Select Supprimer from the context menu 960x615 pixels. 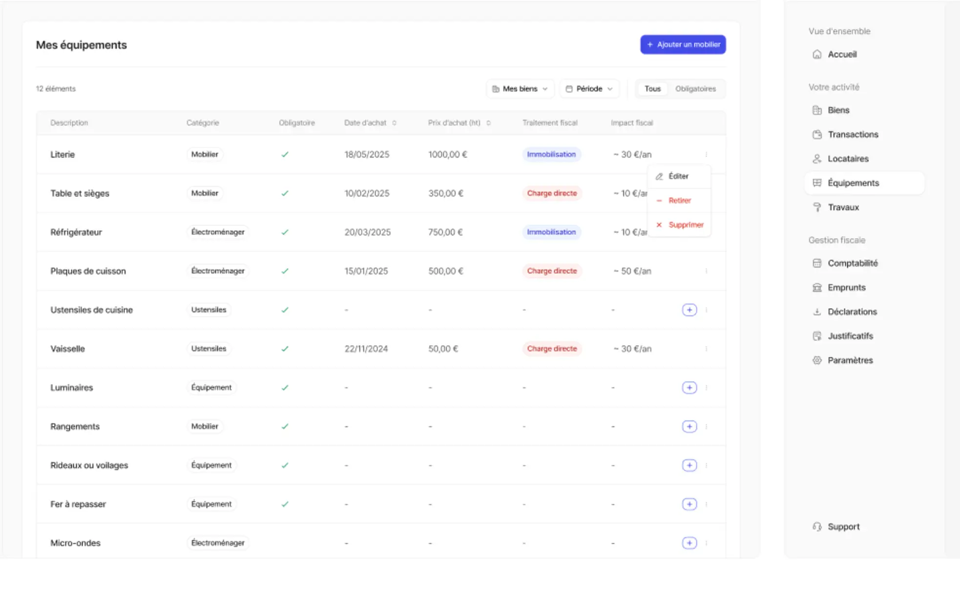point(685,225)
